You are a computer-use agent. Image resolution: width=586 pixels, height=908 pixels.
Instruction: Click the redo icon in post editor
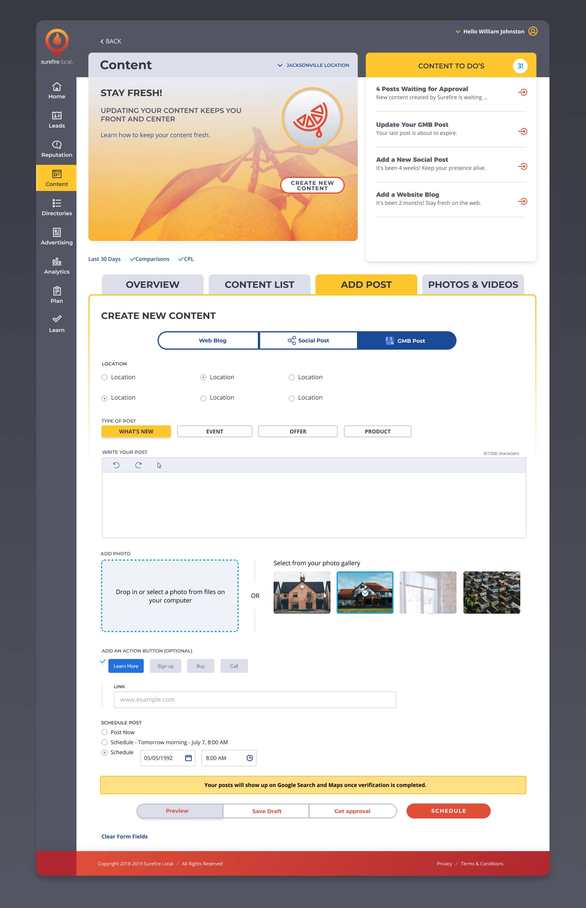(x=138, y=465)
